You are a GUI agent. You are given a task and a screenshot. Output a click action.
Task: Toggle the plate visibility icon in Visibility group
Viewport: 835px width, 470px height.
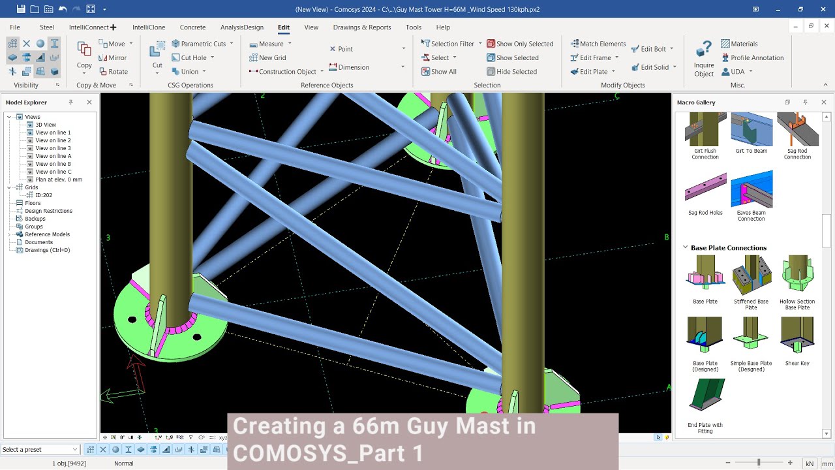(12, 57)
